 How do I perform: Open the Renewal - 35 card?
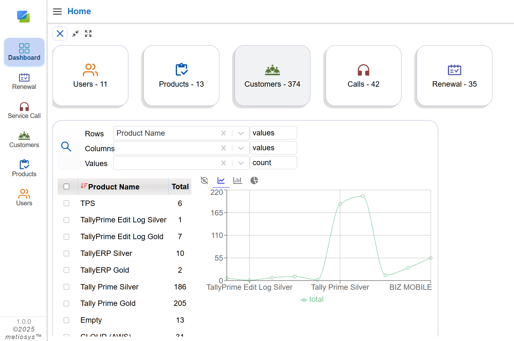pyautogui.click(x=455, y=76)
